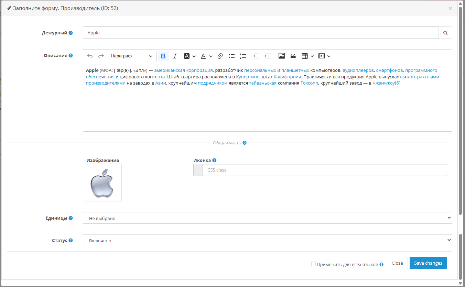
Task: Click the icon preview box beside CSS class
Action: [x=198, y=170]
